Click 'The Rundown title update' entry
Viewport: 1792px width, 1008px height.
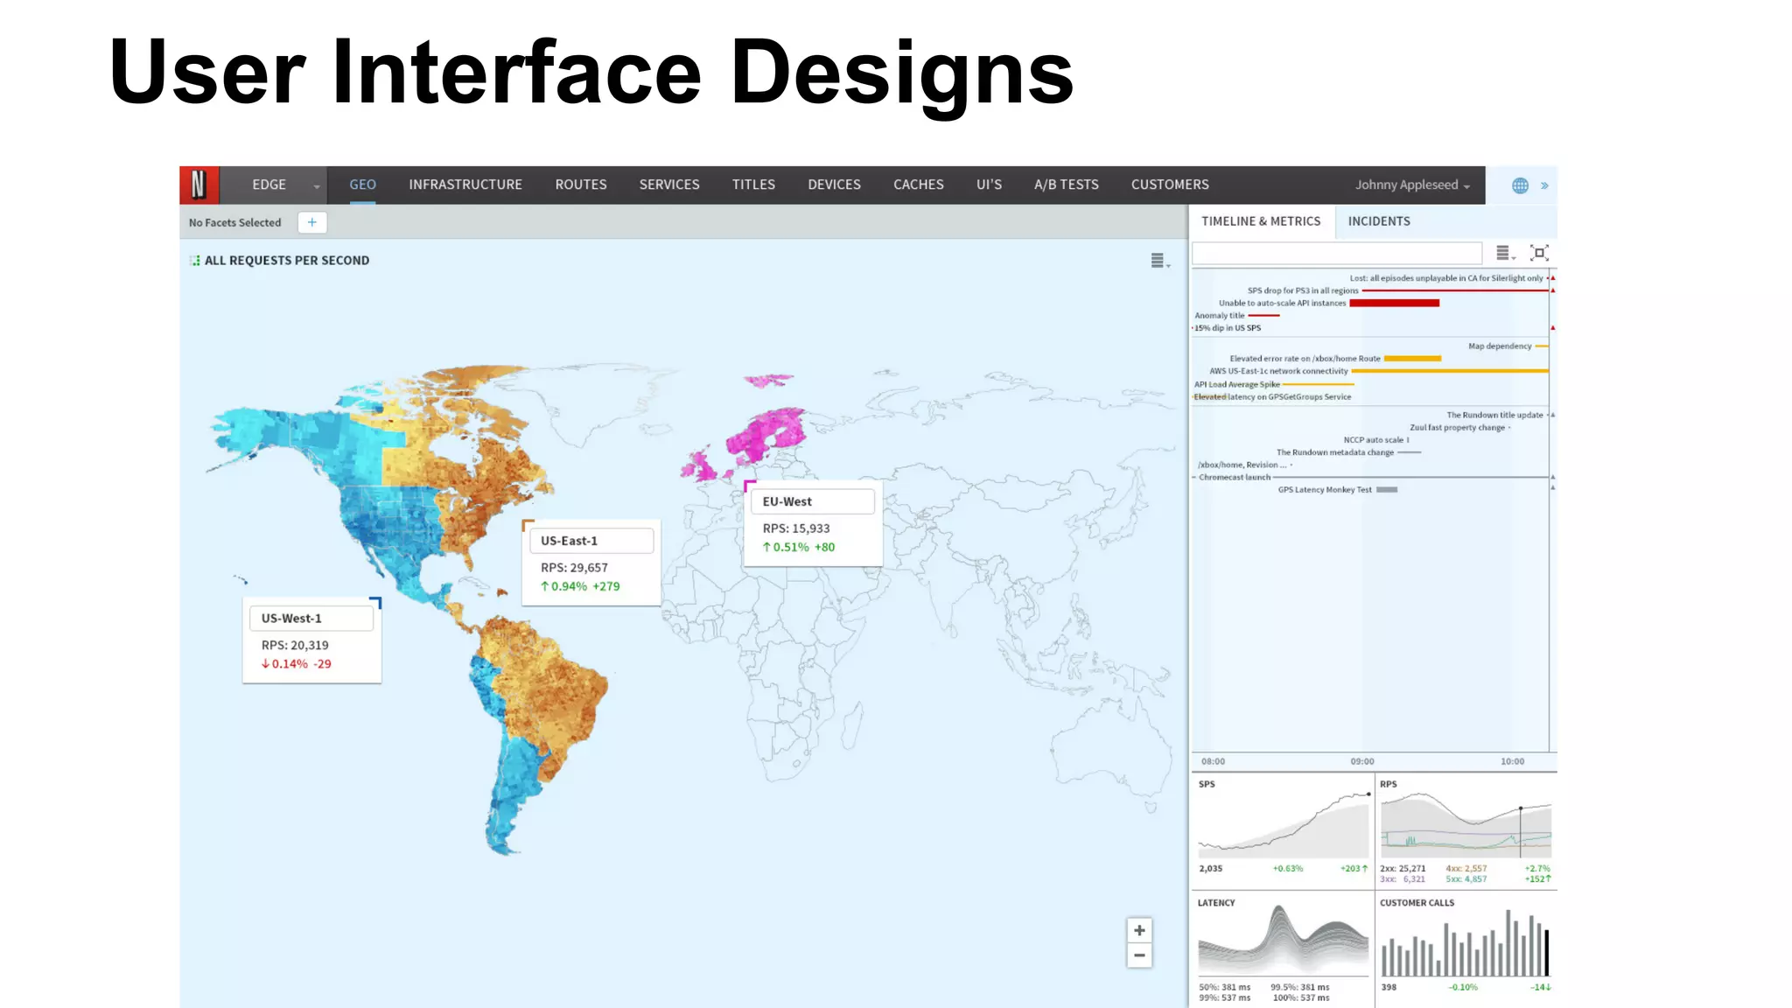pyautogui.click(x=1494, y=416)
